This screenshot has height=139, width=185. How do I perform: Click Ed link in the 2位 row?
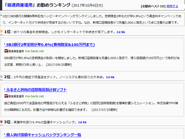(x=108, y=77)
